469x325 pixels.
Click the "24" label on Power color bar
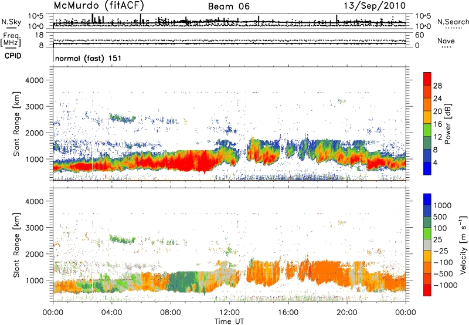click(437, 99)
